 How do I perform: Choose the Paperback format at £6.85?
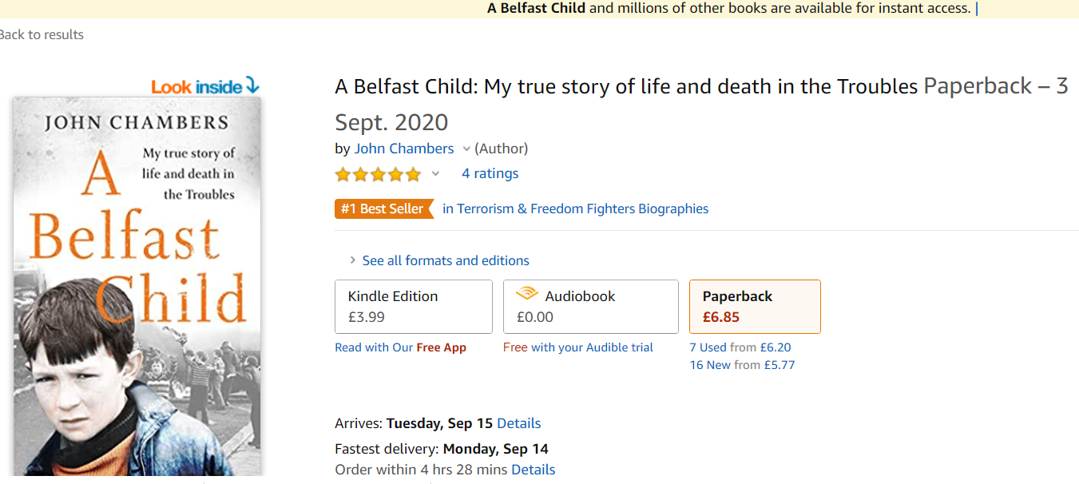pyautogui.click(x=754, y=306)
